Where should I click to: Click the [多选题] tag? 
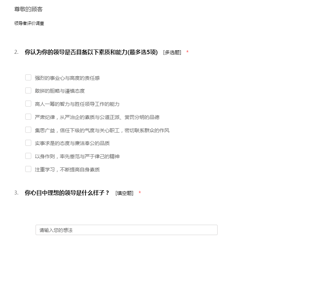[x=172, y=52]
